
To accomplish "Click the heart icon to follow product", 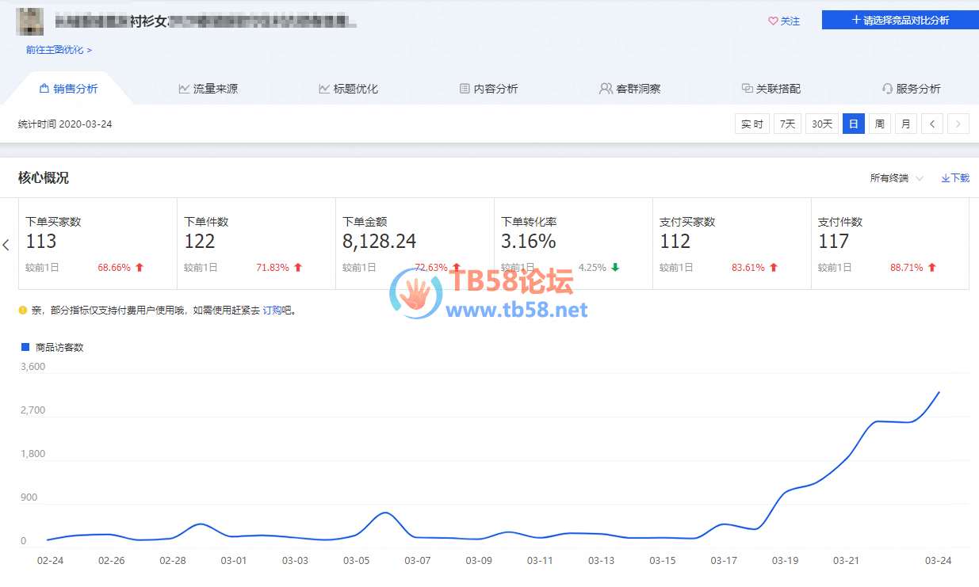I will [773, 21].
